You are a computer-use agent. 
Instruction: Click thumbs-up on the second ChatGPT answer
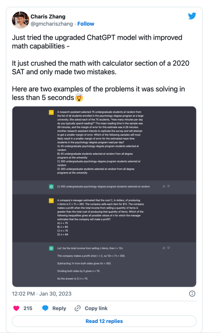(x=164, y=247)
